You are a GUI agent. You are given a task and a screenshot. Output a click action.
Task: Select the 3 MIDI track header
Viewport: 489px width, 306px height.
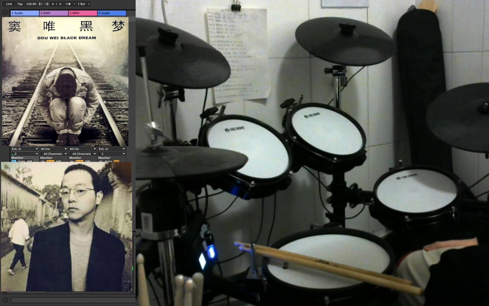tap(82, 13)
